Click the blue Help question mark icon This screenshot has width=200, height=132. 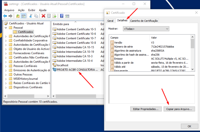[62, 16]
